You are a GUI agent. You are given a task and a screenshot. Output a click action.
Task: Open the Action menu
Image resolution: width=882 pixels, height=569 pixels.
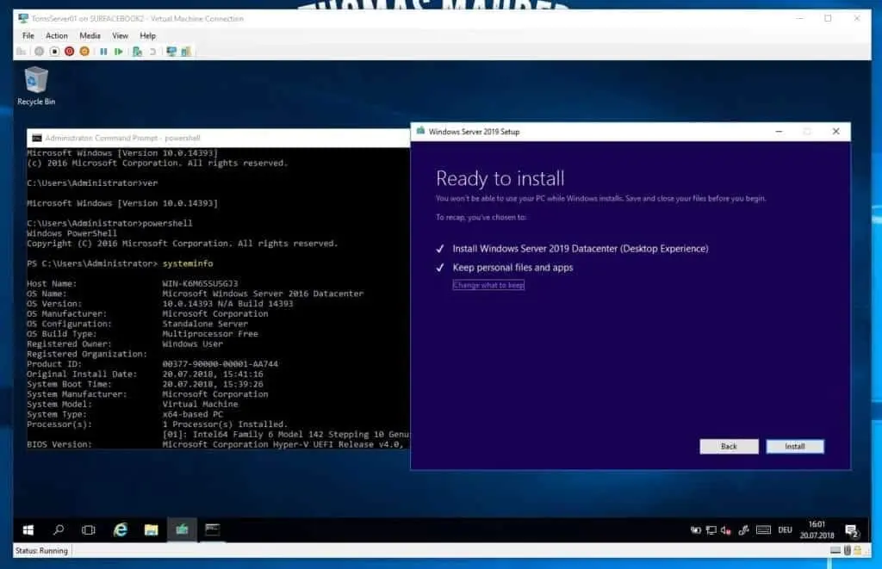coord(57,35)
